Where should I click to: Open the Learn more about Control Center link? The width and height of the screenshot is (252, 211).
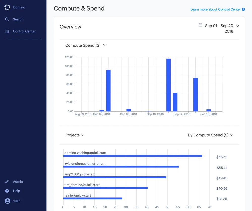click(215, 9)
